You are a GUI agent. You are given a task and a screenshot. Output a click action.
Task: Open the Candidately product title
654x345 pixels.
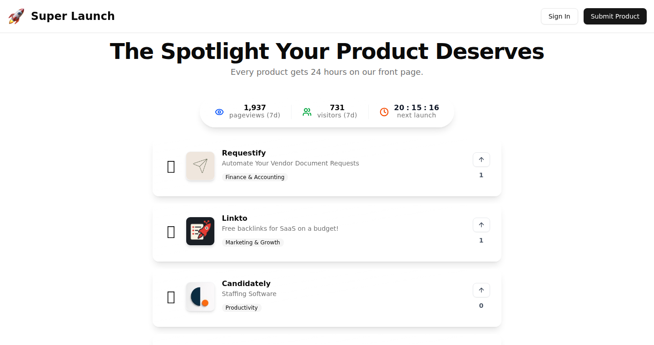pos(246,284)
